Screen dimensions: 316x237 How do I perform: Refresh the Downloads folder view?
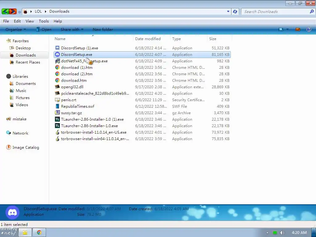(235, 11)
